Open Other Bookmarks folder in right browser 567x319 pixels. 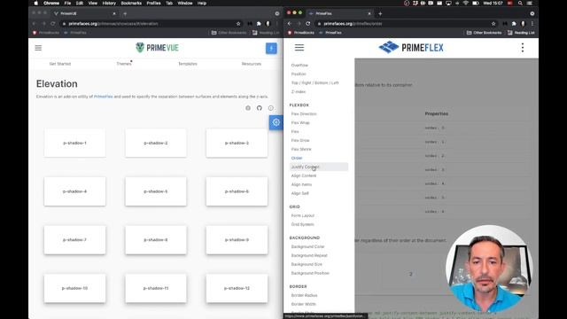(485, 33)
